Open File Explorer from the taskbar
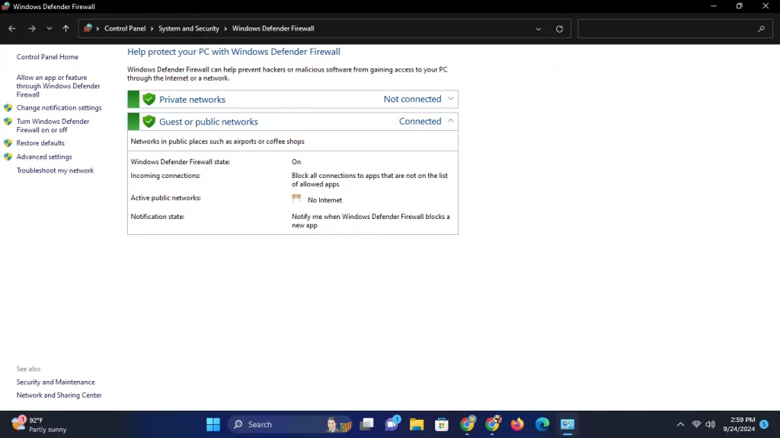780x438 pixels. coord(417,424)
